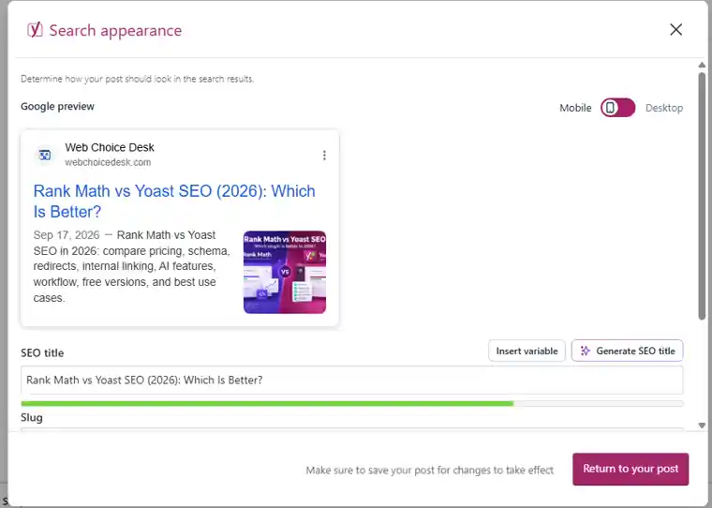Click the webchoicedesk.com URL text
Viewport: 712px width, 508px height.
pos(108,162)
